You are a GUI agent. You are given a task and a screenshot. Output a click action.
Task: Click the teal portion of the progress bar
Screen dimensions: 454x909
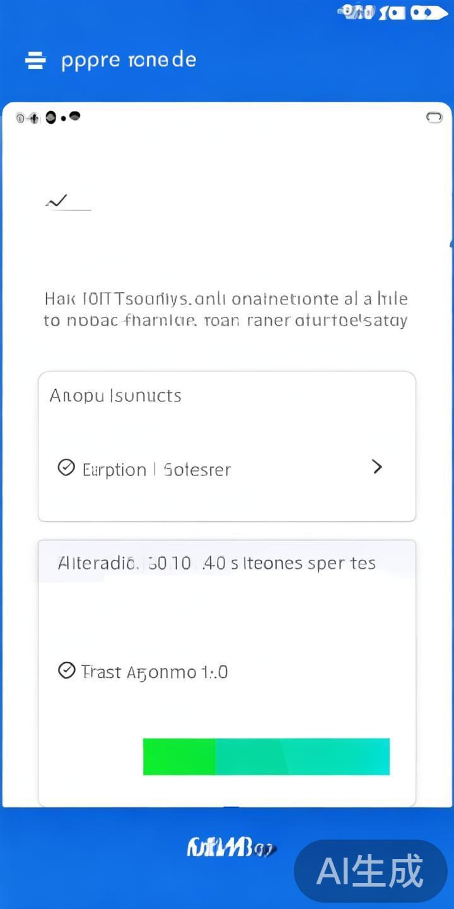click(x=303, y=756)
